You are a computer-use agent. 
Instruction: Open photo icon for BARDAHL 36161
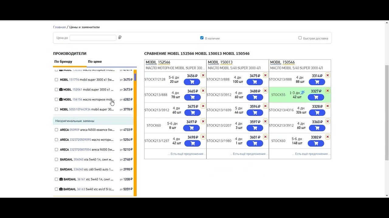61,179
